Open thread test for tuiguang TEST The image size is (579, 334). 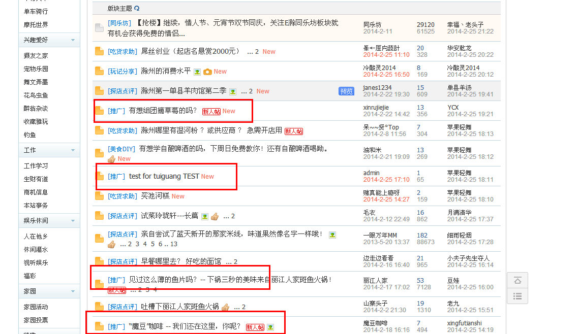(164, 176)
